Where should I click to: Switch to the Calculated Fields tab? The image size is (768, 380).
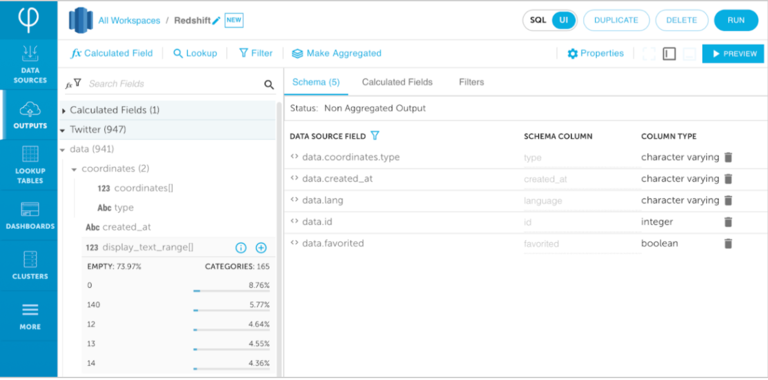pos(397,82)
